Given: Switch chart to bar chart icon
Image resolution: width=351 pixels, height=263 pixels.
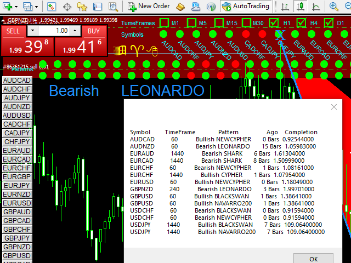Looking at the screenshot, I should coord(285,7).
